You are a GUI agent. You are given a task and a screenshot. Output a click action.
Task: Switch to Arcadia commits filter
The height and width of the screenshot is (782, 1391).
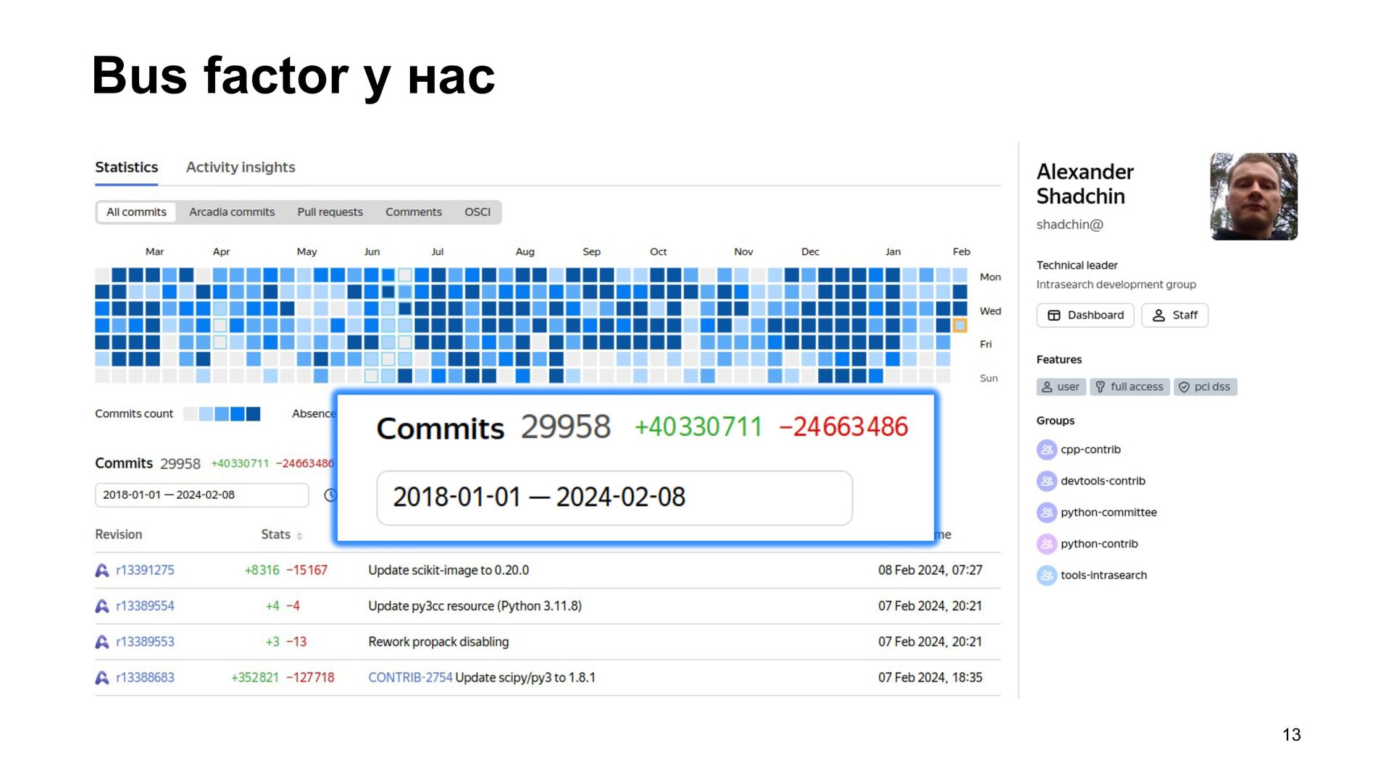coord(232,212)
